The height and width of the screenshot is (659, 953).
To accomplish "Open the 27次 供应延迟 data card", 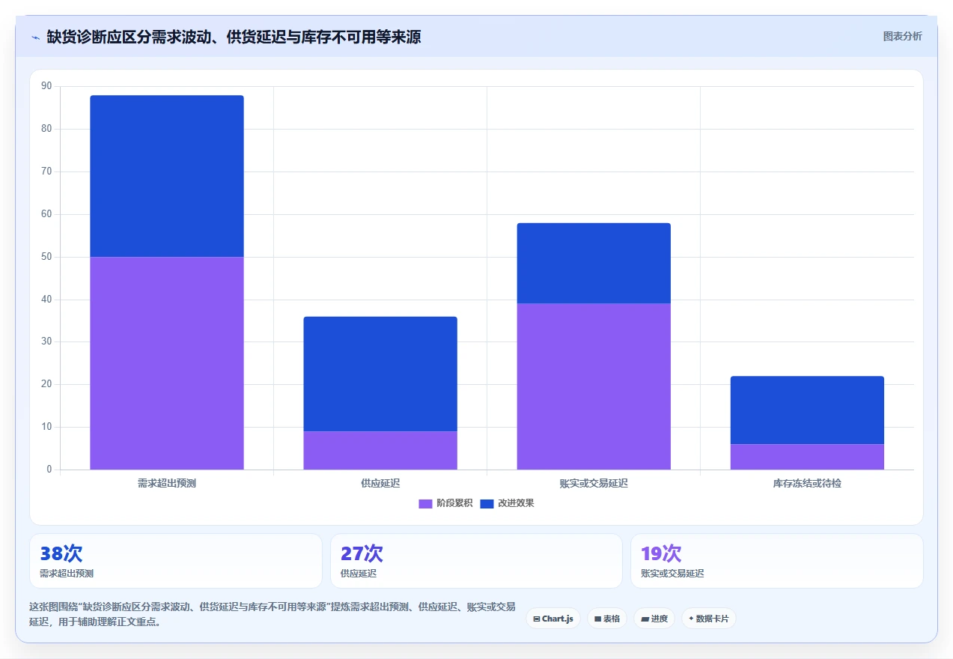I will click(476, 561).
